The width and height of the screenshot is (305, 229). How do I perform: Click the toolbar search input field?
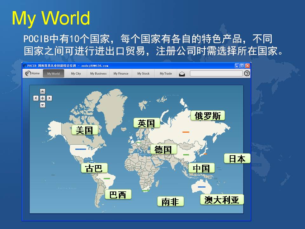point(216,73)
